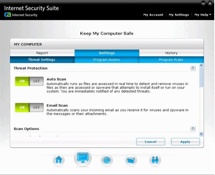Close the Internet Security Suite window
Viewport: 215px width, 175px height.
[x=210, y=3]
